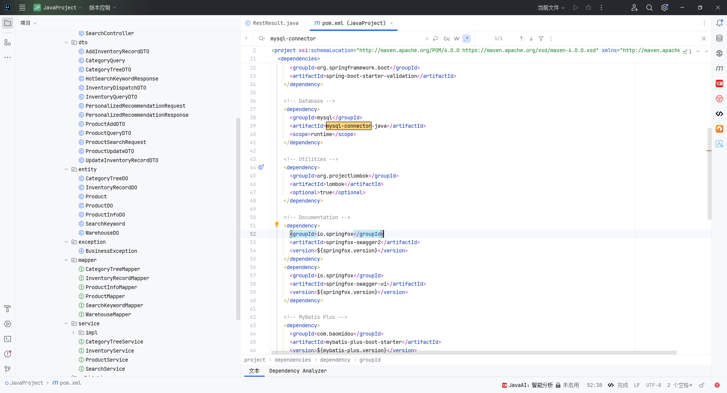This screenshot has width=727, height=393.
Task: Click JavaProject in navigation bar
Action: (x=24, y=383)
